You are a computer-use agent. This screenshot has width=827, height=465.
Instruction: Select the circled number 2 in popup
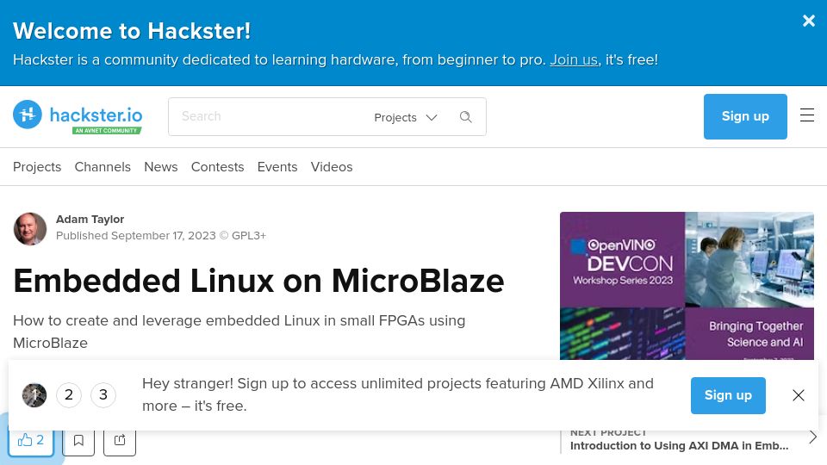[x=69, y=395]
